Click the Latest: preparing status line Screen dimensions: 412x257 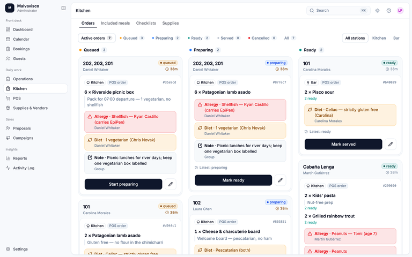tap(211, 168)
